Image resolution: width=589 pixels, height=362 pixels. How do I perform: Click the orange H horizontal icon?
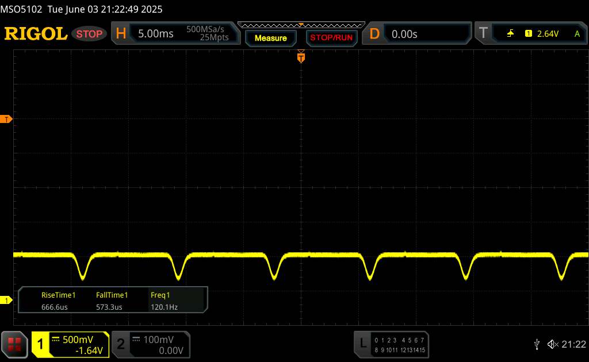[x=121, y=34]
